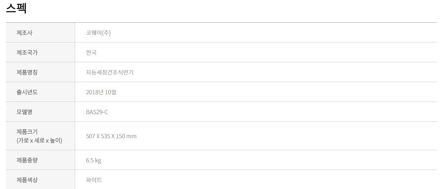The width and height of the screenshot is (440, 189).
Task: Select the 제품명칭 label cell
Action: (x=40, y=72)
